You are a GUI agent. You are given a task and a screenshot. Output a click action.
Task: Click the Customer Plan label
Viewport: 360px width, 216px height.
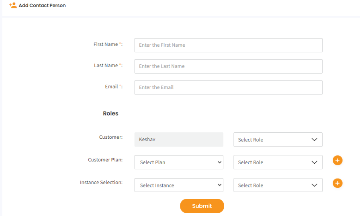tap(105, 160)
